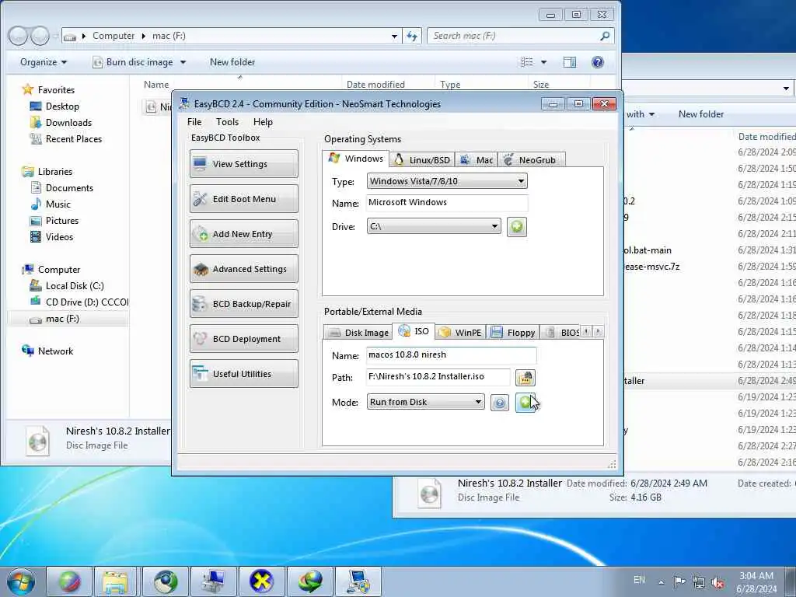Click Explorer back navigation button

18,36
